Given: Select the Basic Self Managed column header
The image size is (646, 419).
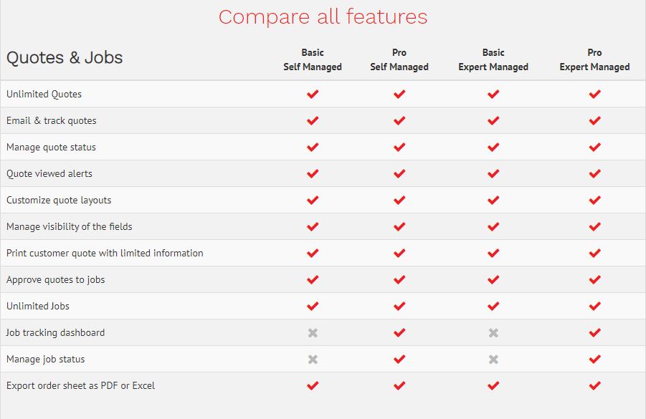Looking at the screenshot, I should tap(313, 59).
